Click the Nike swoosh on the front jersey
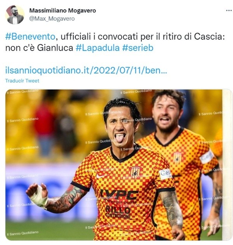Viewport: 233px width, 245px height. coord(101,176)
